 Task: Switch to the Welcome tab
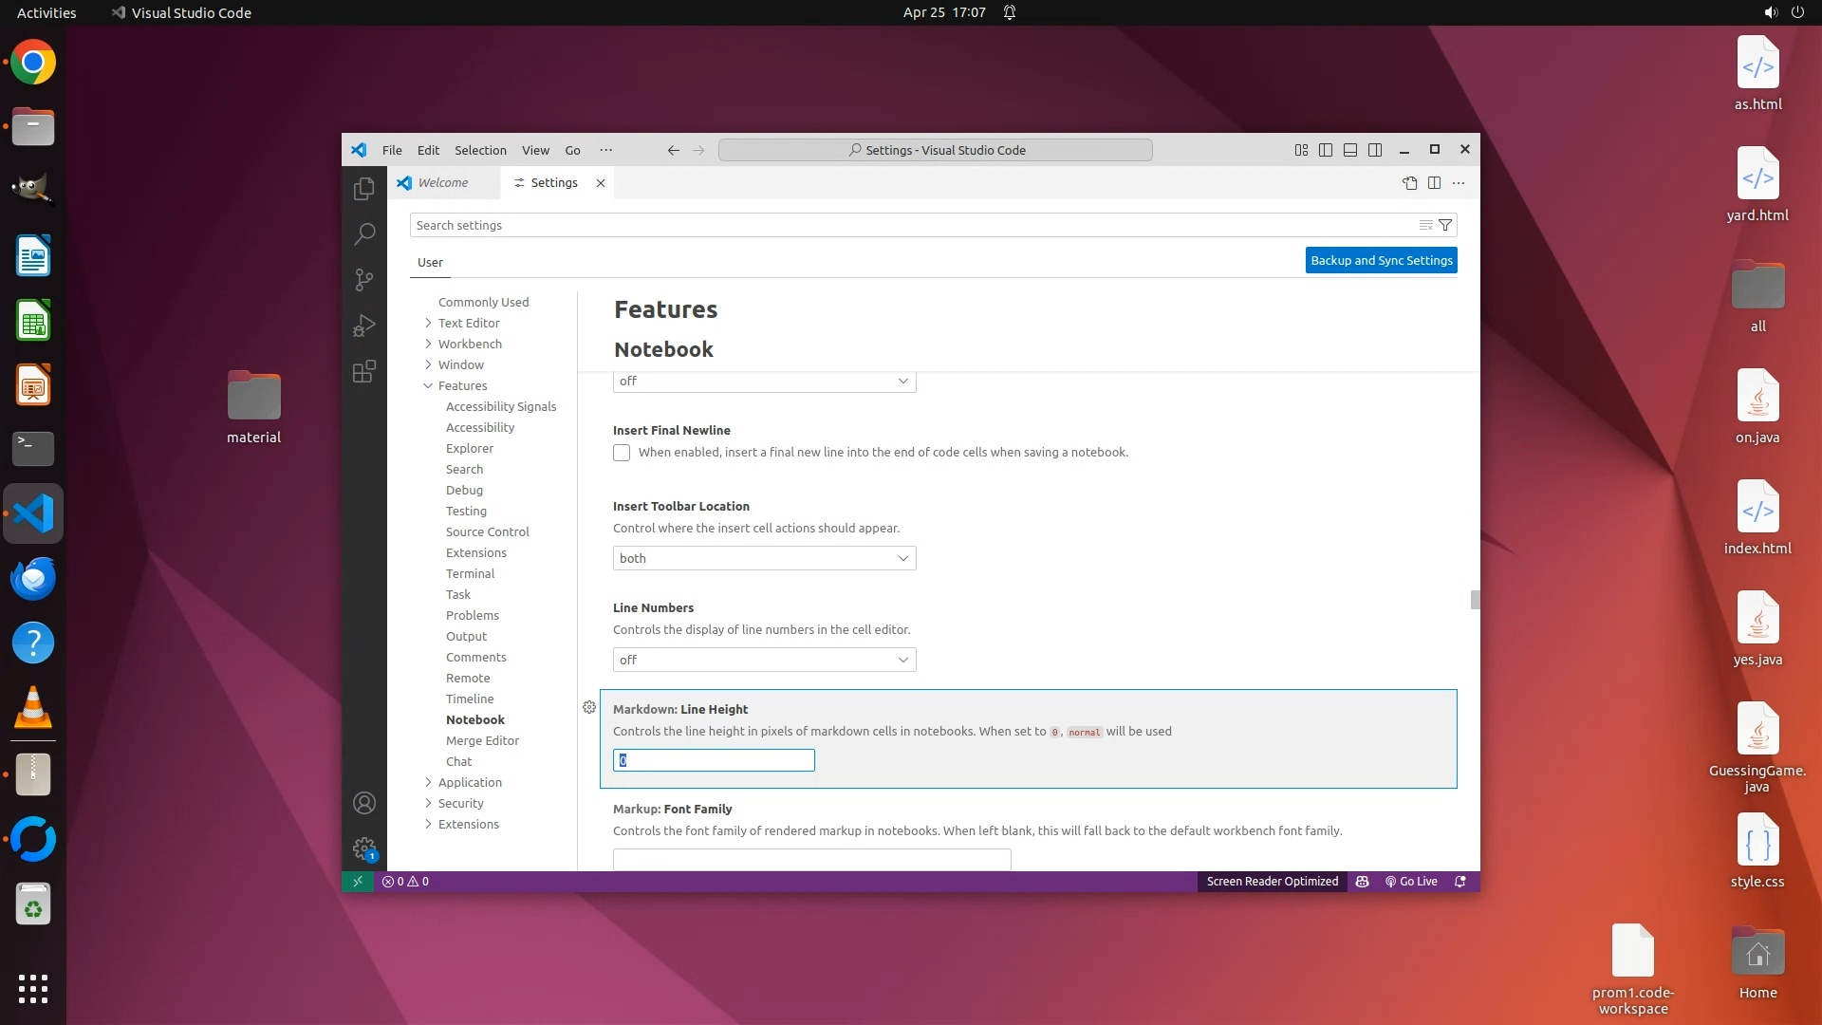pyautogui.click(x=442, y=183)
